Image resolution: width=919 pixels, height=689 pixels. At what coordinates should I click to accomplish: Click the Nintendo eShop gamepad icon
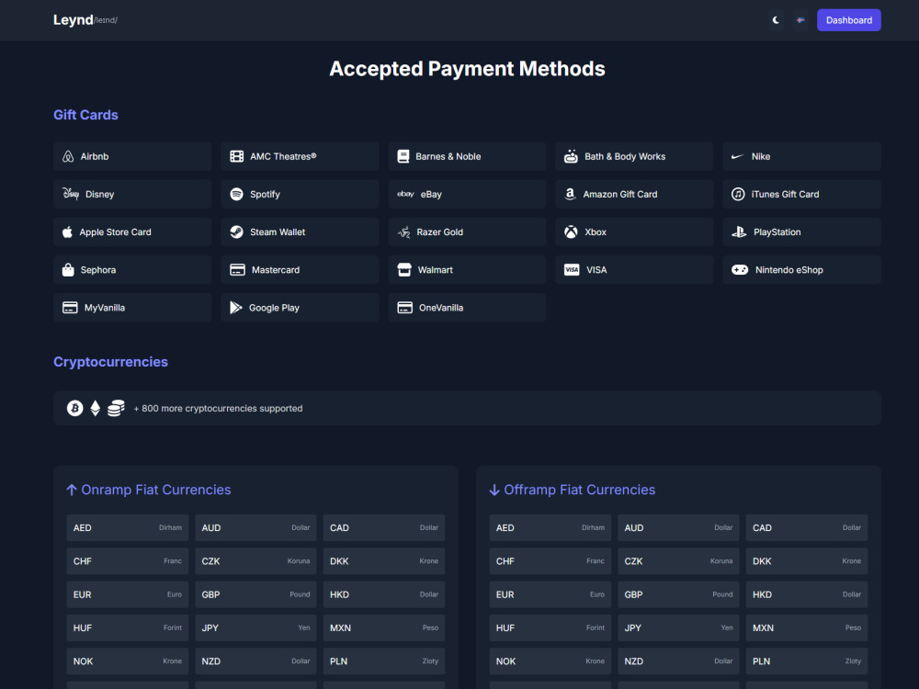pos(740,269)
